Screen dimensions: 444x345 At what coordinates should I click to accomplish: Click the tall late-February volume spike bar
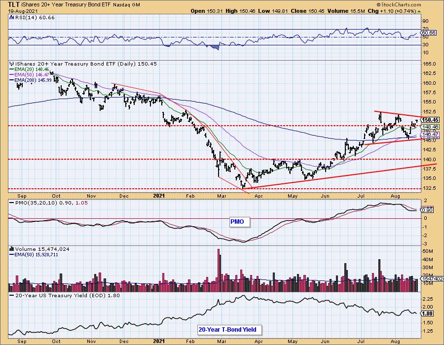pos(219,270)
